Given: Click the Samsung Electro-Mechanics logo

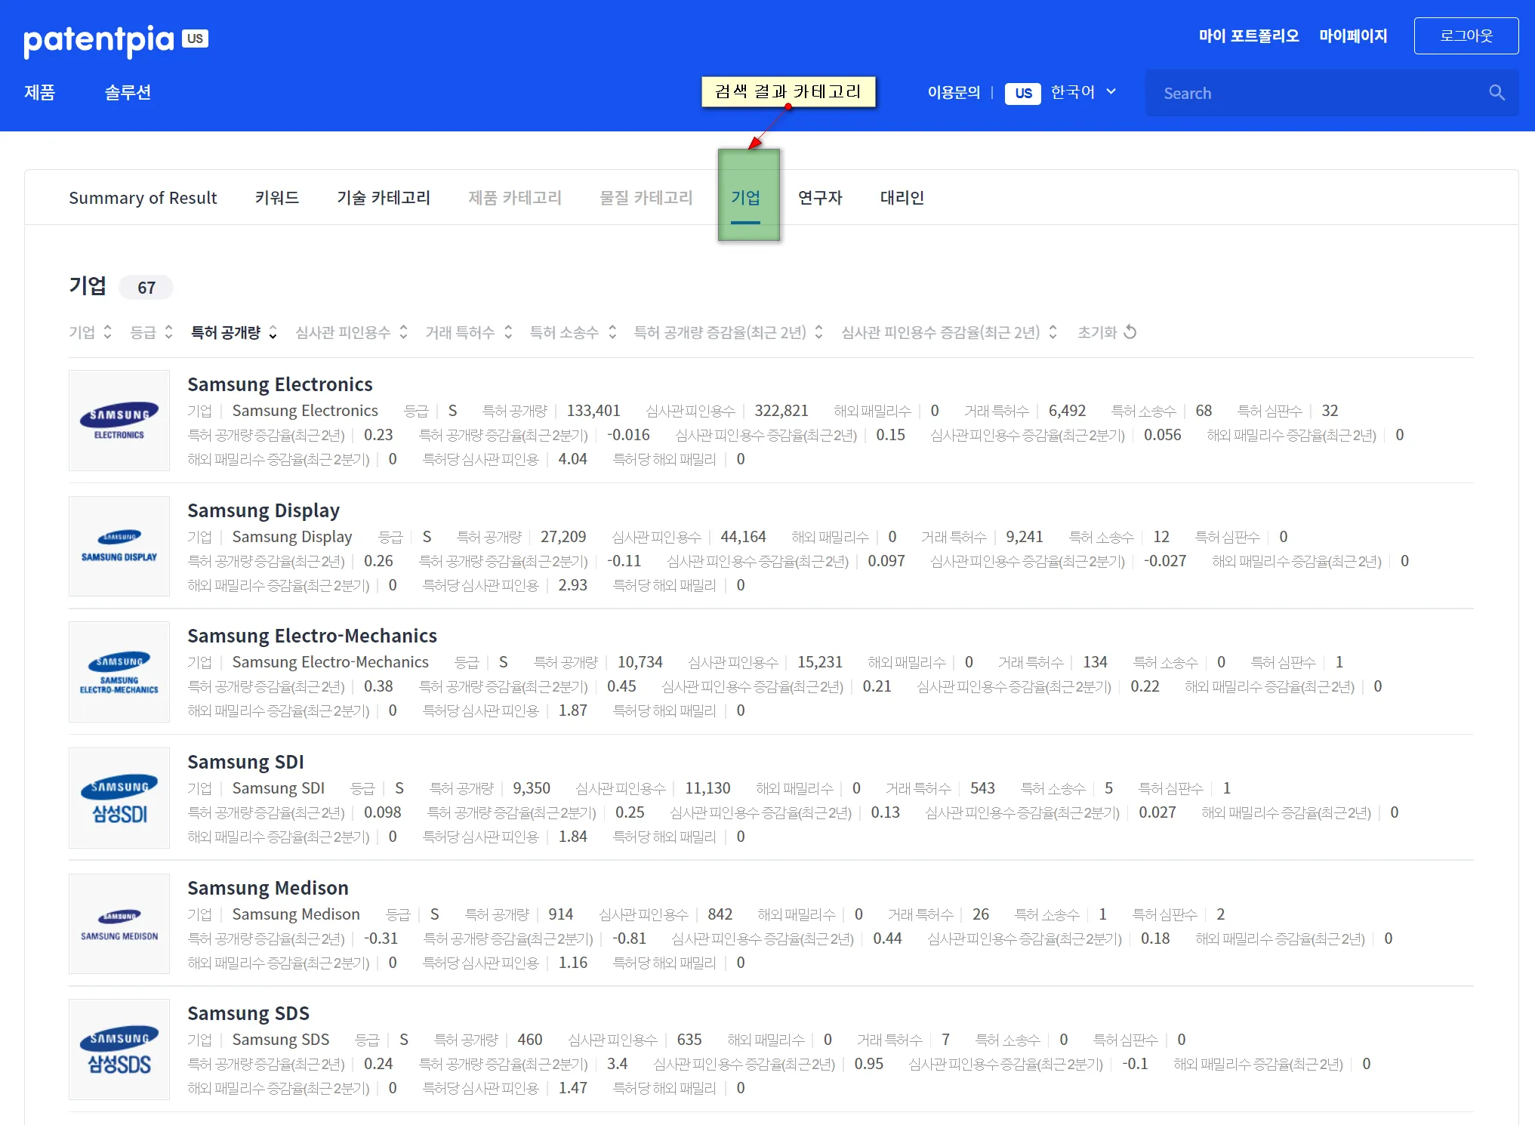Looking at the screenshot, I should point(119,673).
